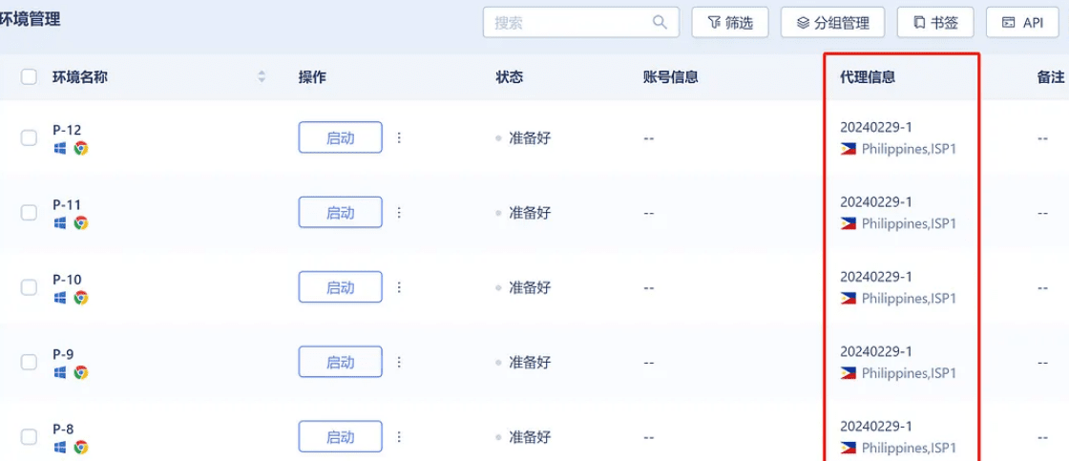The image size is (1069, 461).
Task: Sort by 环境名称 using the sort arrows
Action: tap(262, 77)
